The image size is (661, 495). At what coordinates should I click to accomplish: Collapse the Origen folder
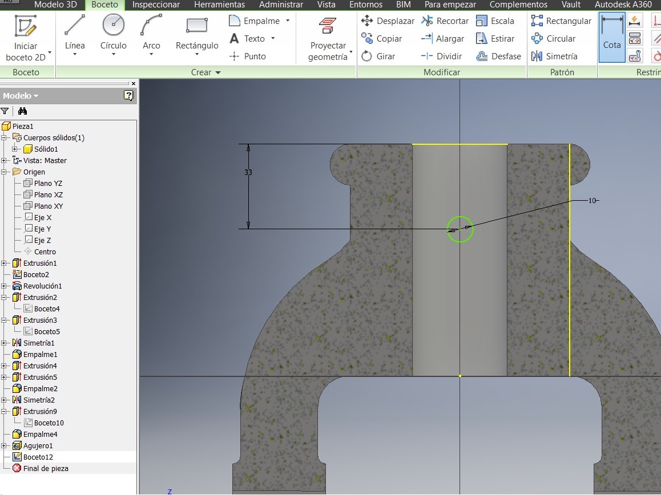pyautogui.click(x=4, y=172)
